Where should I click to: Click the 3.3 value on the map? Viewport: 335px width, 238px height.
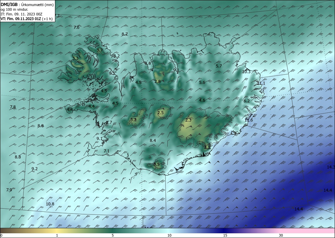[75, 58]
